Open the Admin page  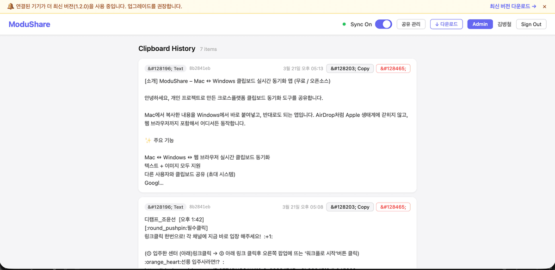(x=480, y=24)
